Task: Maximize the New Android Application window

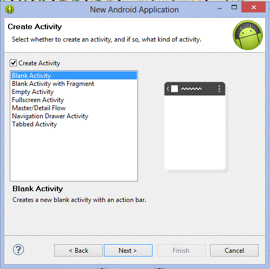Action: point(234,7)
